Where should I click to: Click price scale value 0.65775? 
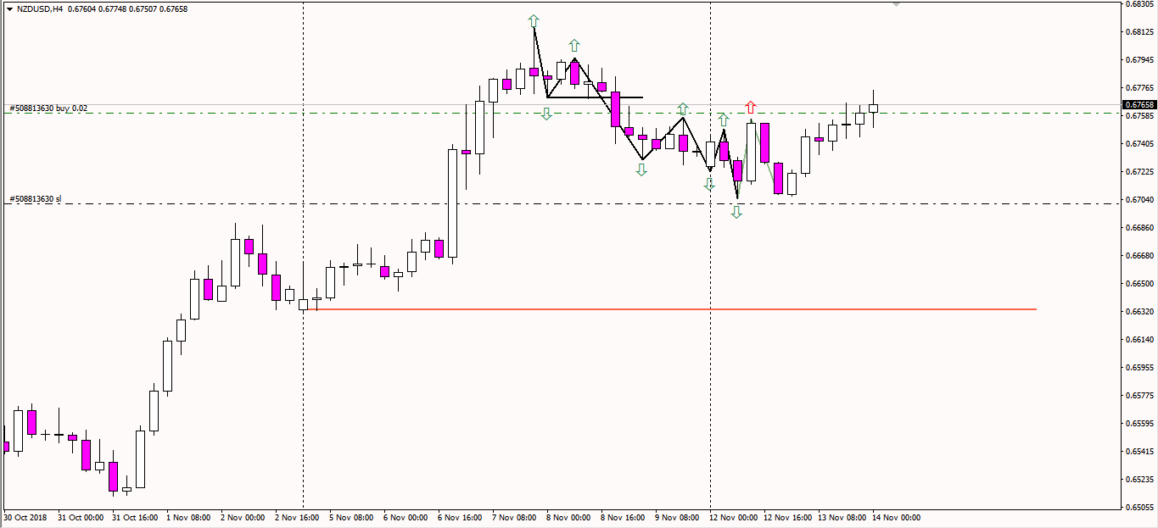pyautogui.click(x=1141, y=396)
